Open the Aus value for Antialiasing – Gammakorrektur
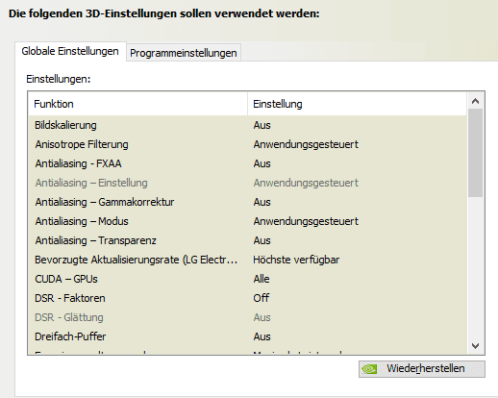 pos(261,202)
